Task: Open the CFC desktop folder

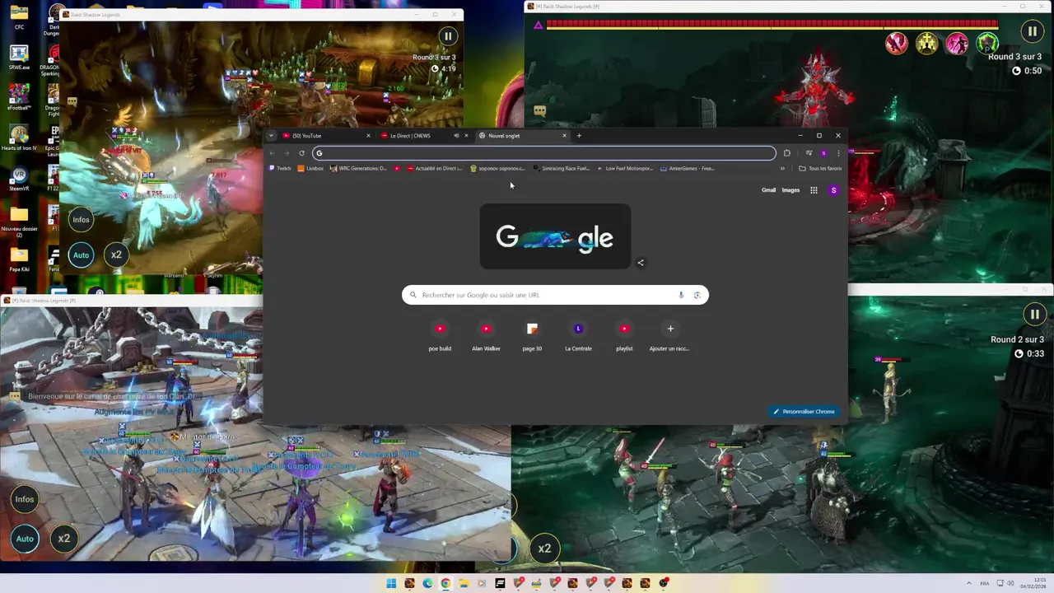Action: tap(19, 16)
